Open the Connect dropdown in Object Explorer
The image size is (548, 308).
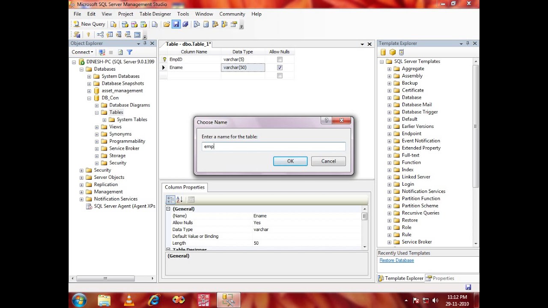[x=83, y=52]
